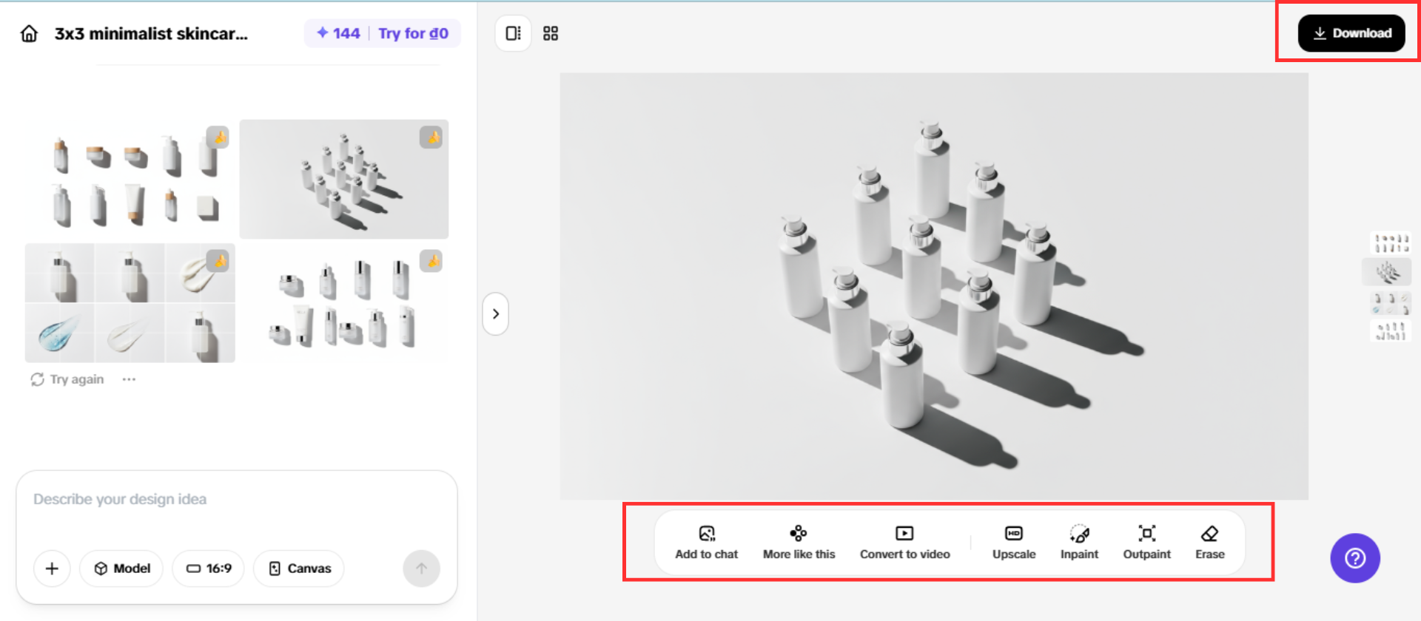Image resolution: width=1421 pixels, height=621 pixels.
Task: Select fourth mini thumbnail in right strip
Action: coord(1391,330)
